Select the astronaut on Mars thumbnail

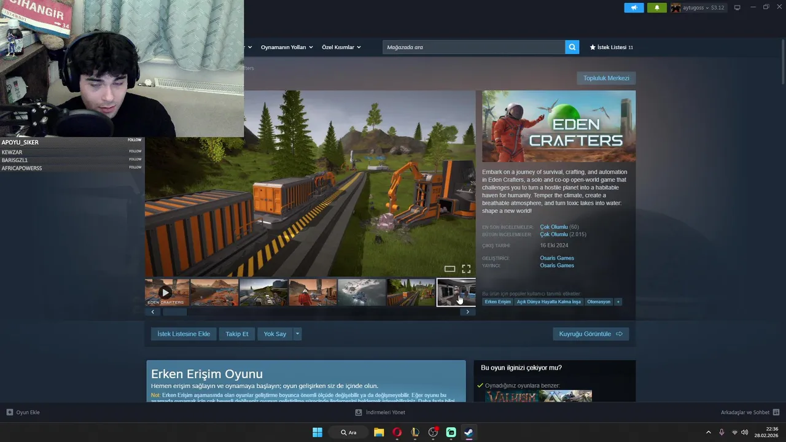pos(313,292)
